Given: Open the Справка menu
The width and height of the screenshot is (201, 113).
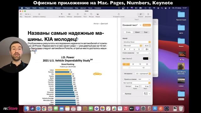Looking at the screenshot, I should (x=98, y=8).
